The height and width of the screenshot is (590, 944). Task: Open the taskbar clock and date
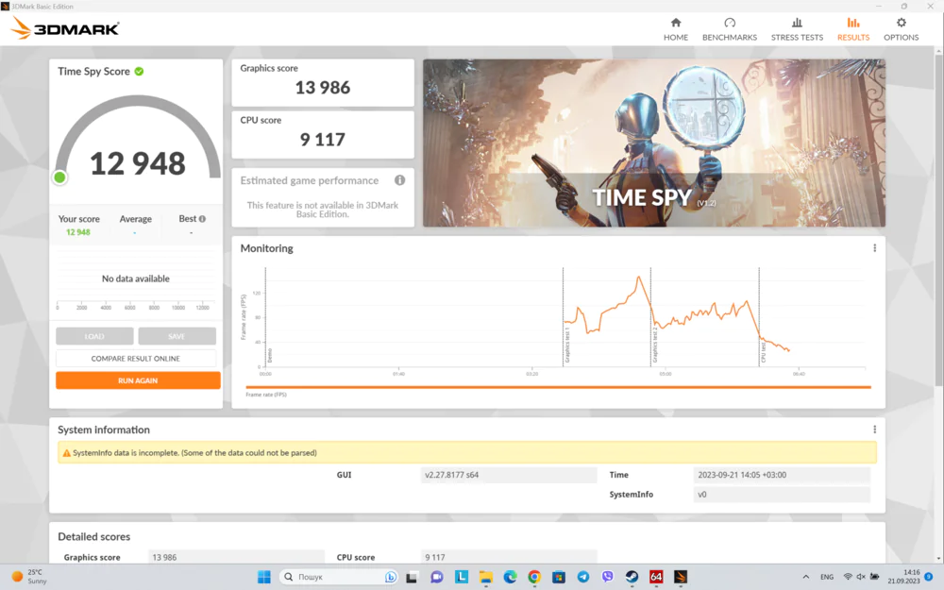[903, 577]
